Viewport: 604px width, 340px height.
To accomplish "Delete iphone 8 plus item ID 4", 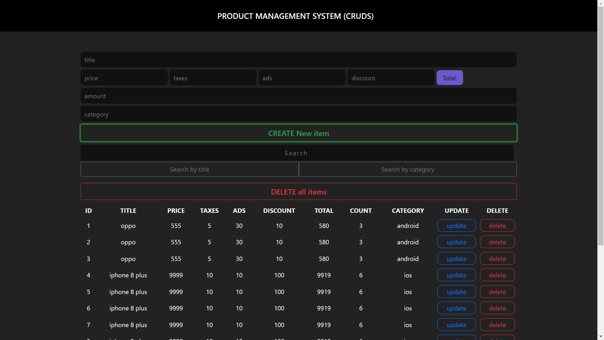I will [497, 275].
